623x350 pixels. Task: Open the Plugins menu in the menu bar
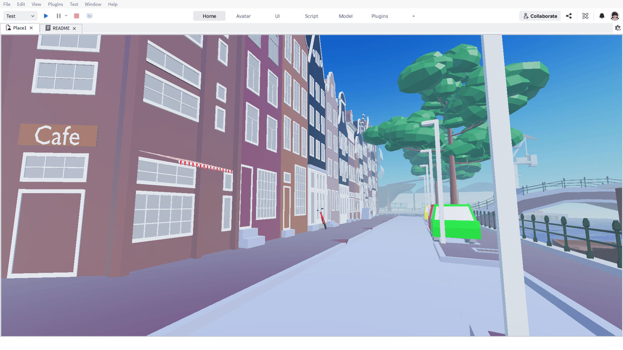click(55, 4)
